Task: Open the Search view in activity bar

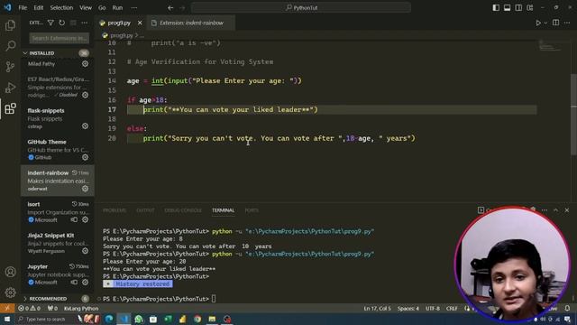Action: click(x=10, y=46)
